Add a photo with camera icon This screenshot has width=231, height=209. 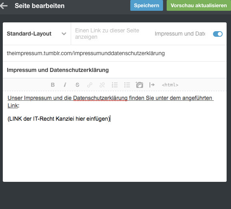click(139, 85)
